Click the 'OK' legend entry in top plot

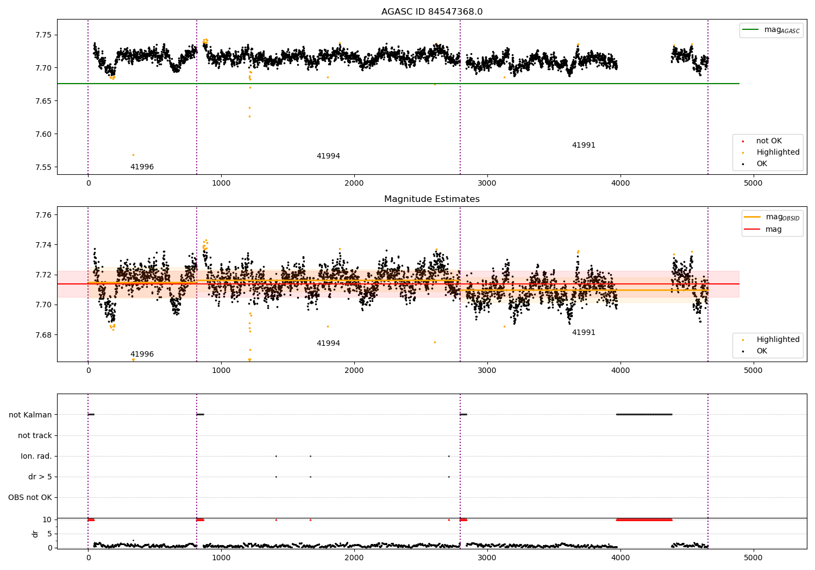click(762, 164)
